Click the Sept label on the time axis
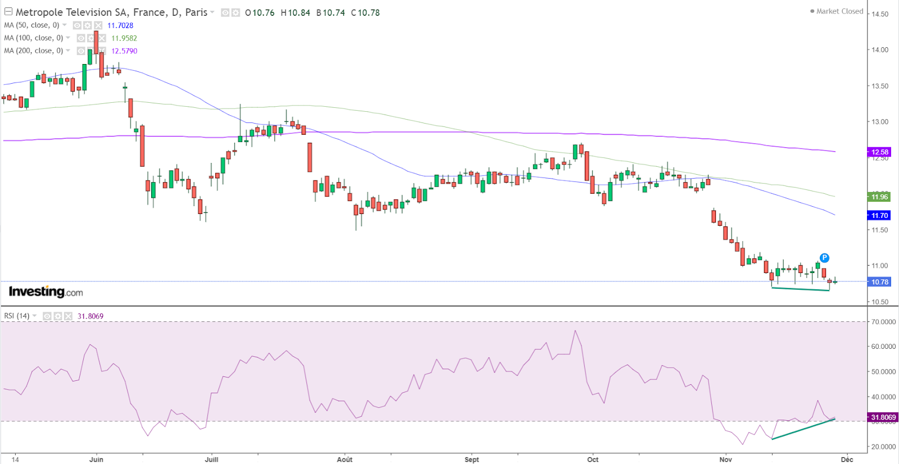 (472, 460)
